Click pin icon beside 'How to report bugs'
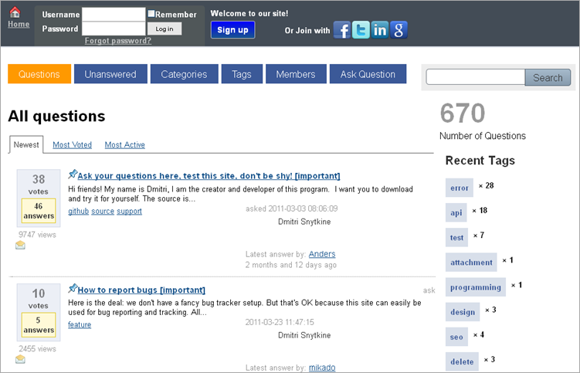 [73, 288]
